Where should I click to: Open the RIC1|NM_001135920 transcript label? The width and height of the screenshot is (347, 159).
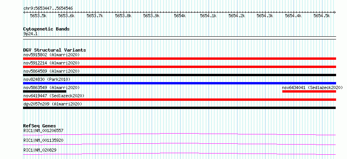click(x=43, y=140)
